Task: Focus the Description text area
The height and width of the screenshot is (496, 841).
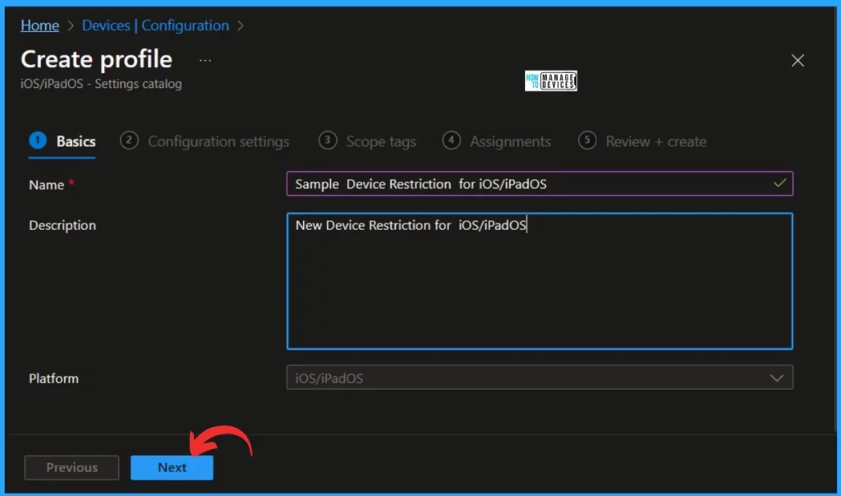Action: [540, 281]
